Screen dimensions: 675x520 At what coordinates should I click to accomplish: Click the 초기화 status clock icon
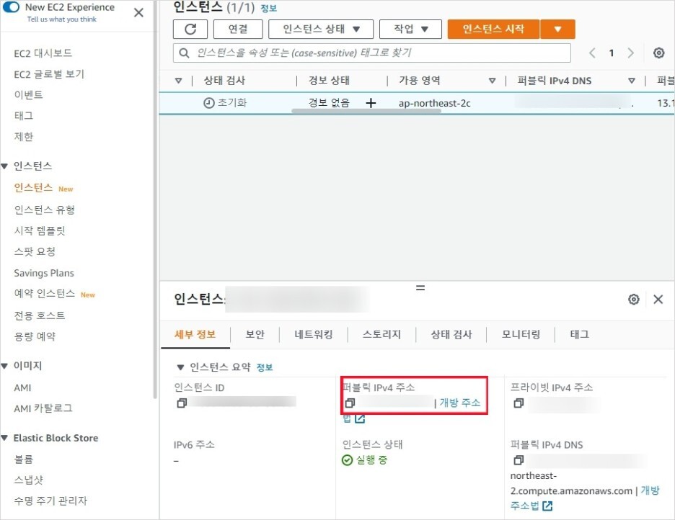(209, 103)
